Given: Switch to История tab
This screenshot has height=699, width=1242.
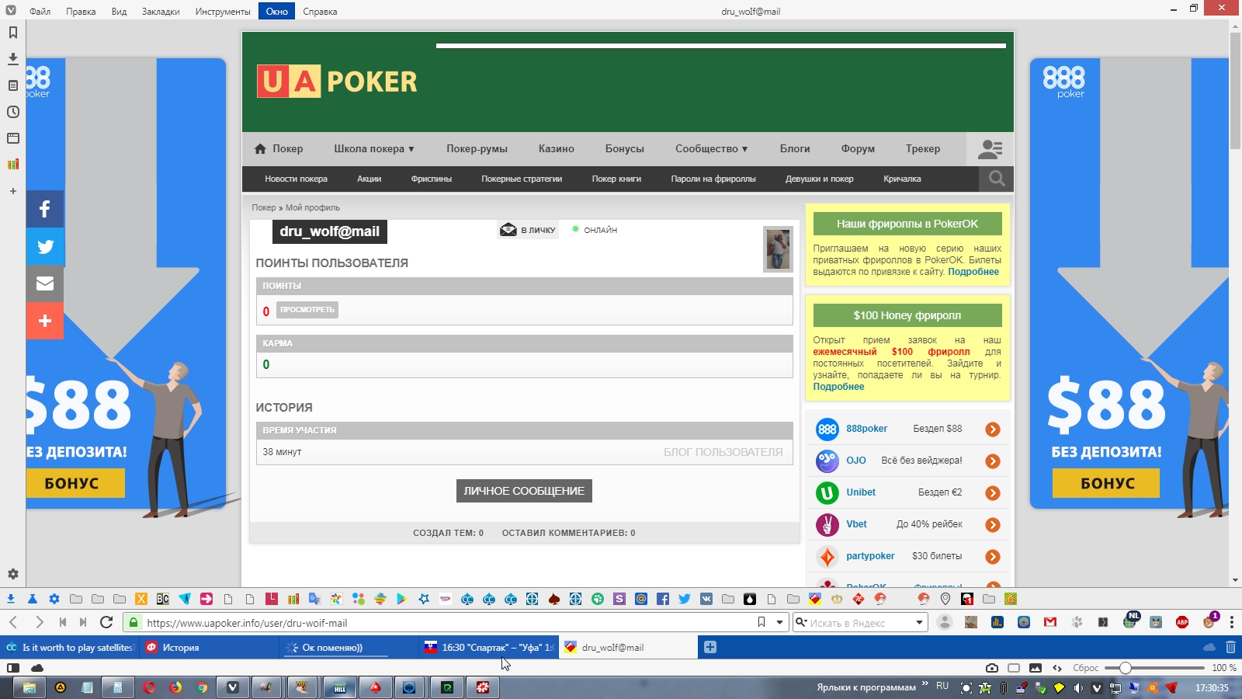Looking at the screenshot, I should point(210,647).
